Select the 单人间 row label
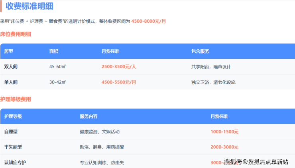Image resolution: width=295 pixels, height=168 pixels. [11, 82]
